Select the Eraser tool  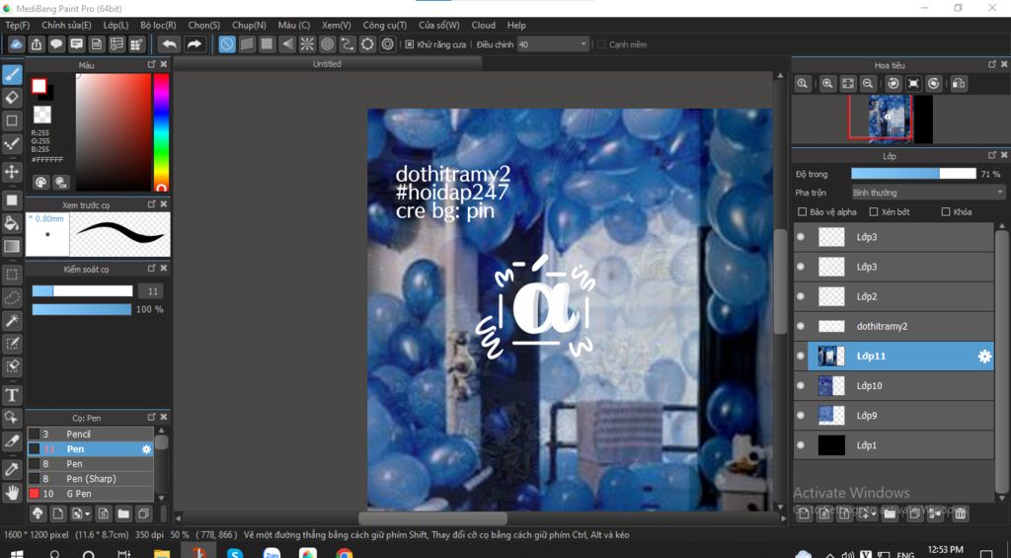pos(12,98)
